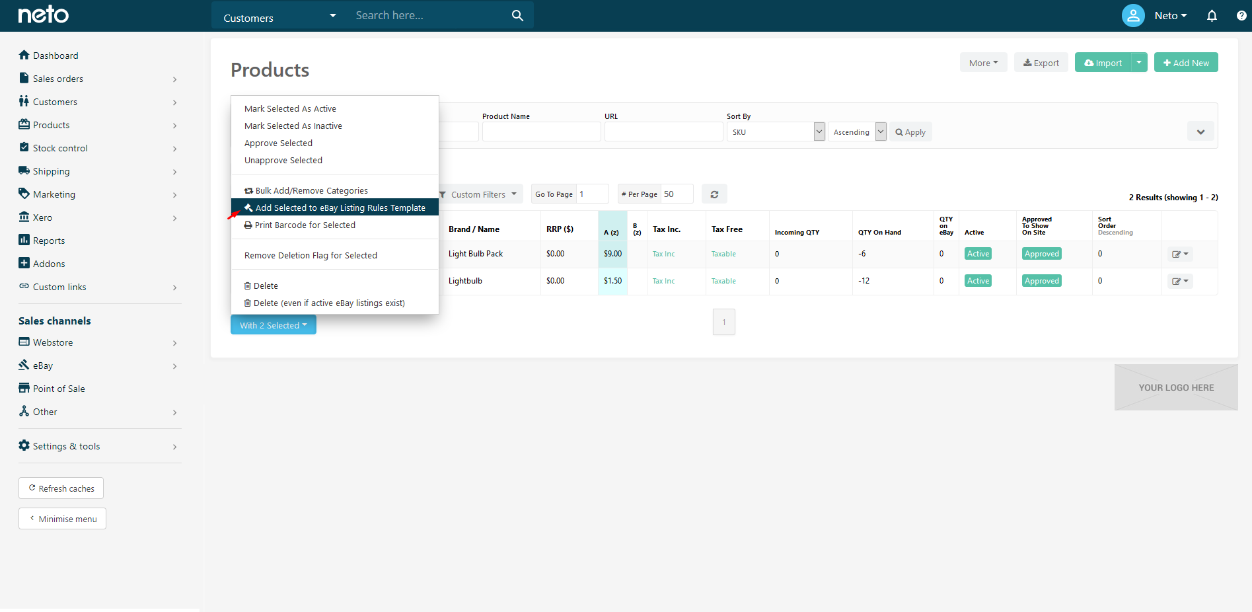Expand Settings & tools submenu chevron
The image size is (1252, 612).
coord(174,447)
